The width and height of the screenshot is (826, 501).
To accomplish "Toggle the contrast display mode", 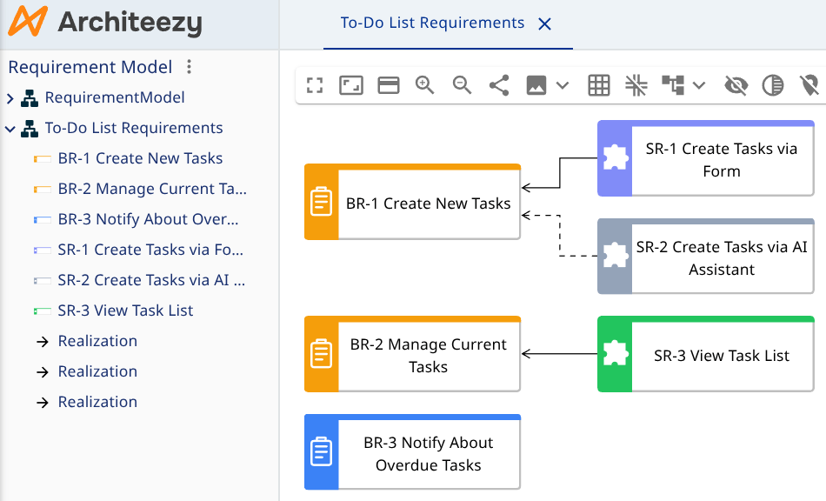I will point(772,85).
